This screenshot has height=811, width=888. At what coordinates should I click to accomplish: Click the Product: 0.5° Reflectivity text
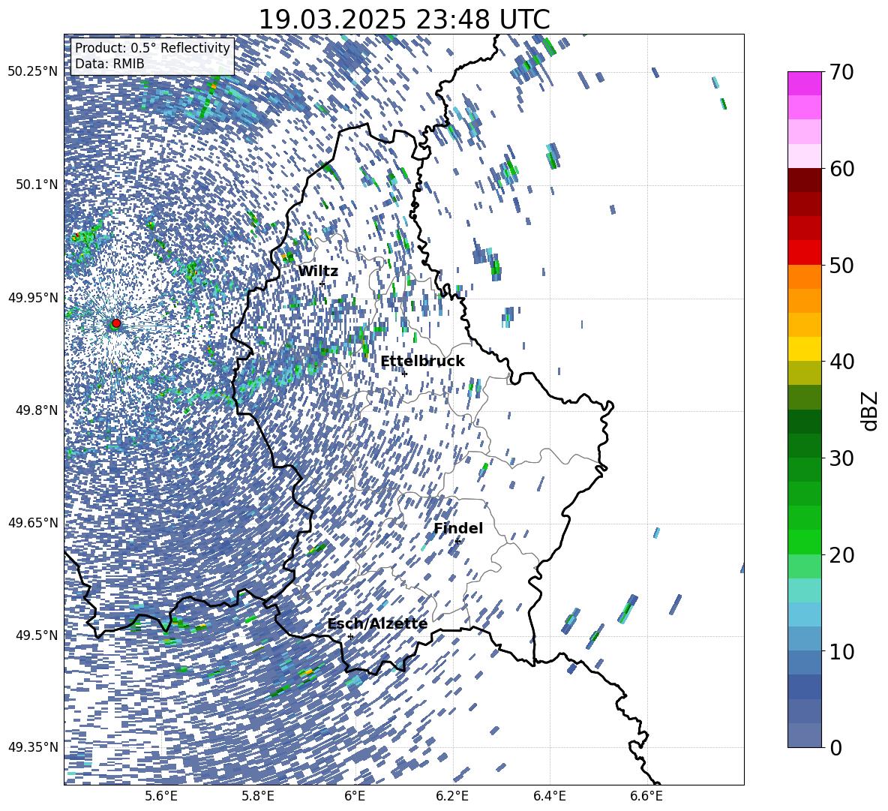click(x=152, y=48)
